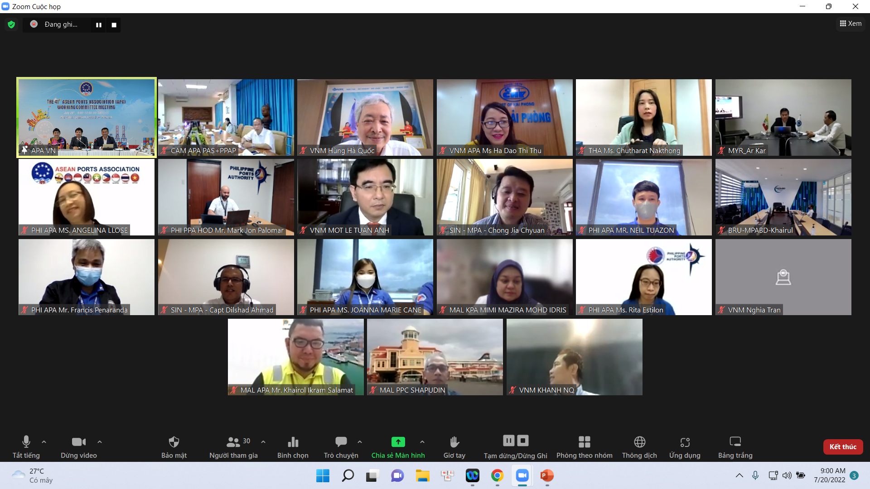Open taskbar Search icon

point(348,475)
